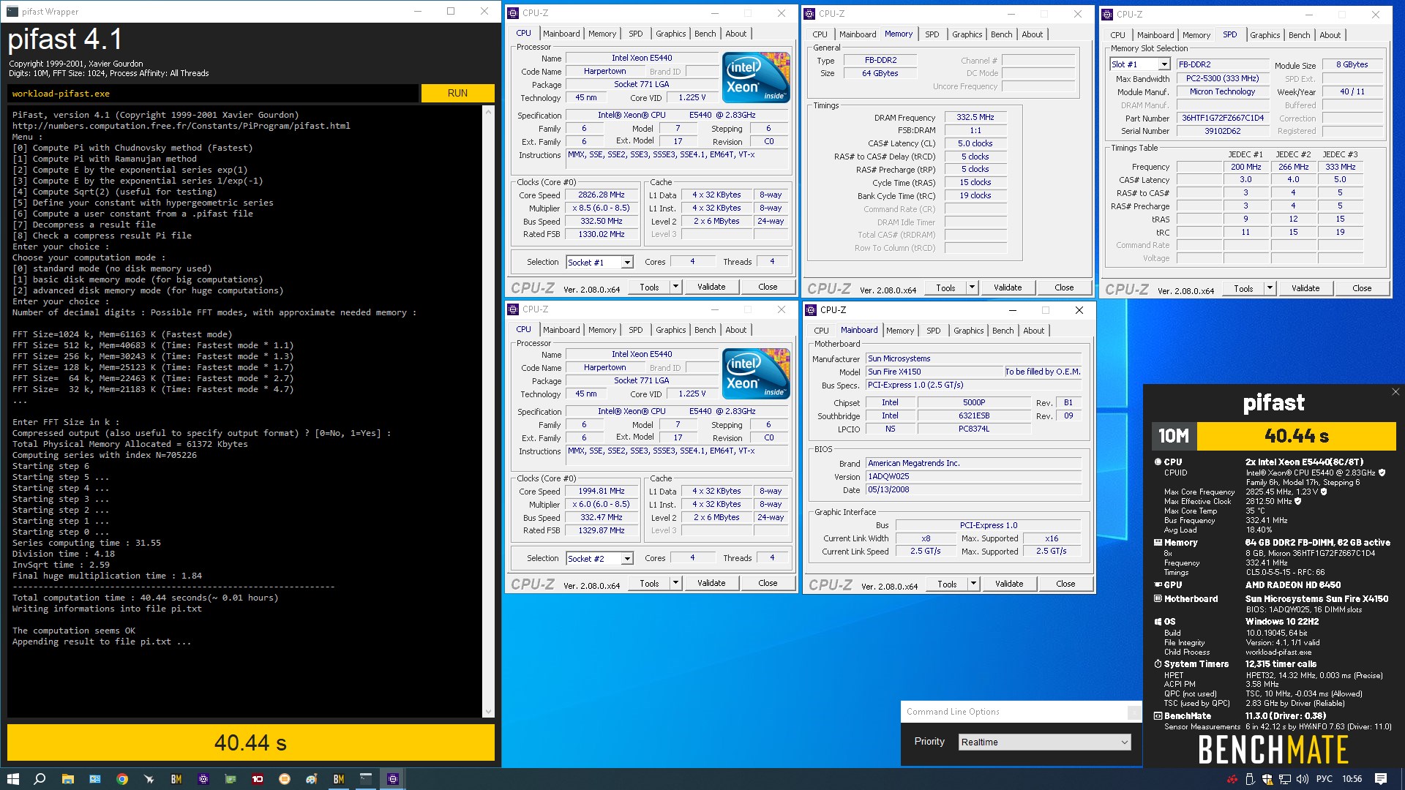The width and height of the screenshot is (1405, 790).
Task: Select the American Megatrends Inc. BIOS brand field
Action: coord(973,463)
